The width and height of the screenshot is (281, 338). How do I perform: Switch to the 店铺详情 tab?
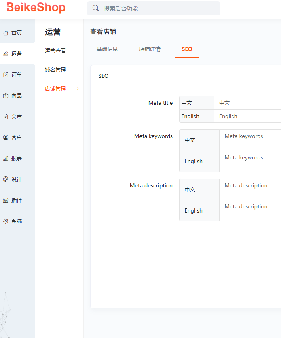point(150,49)
